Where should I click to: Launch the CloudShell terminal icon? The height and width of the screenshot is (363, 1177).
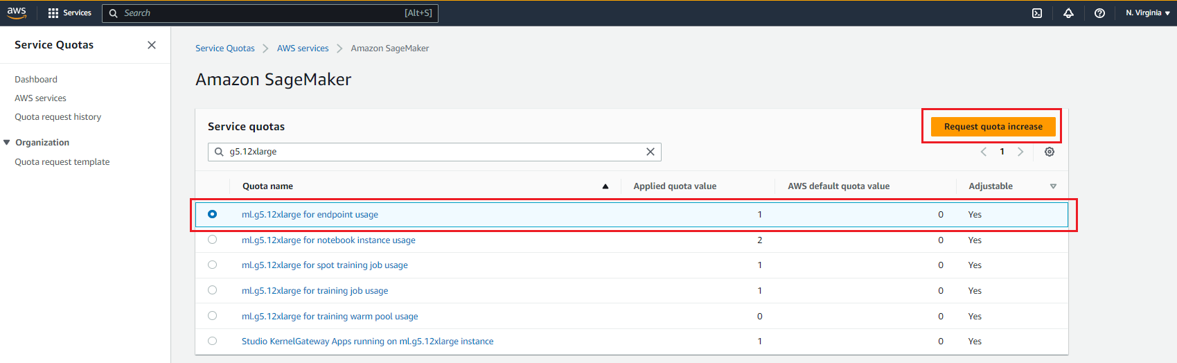(x=1037, y=12)
